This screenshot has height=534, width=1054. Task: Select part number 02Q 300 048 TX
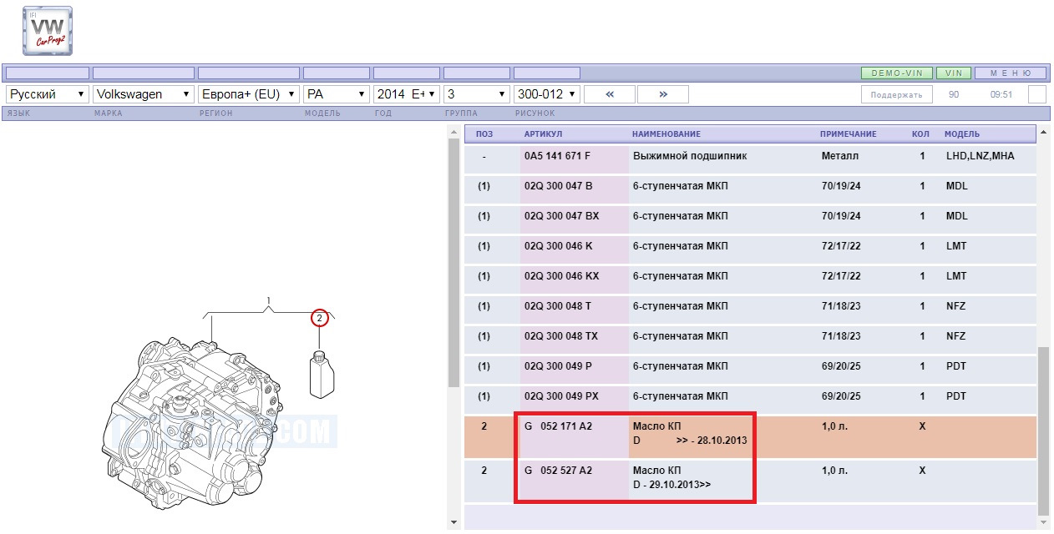tap(561, 336)
